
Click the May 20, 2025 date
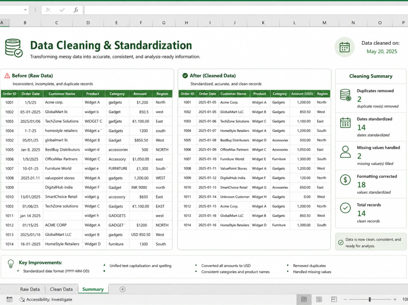(x=382, y=51)
